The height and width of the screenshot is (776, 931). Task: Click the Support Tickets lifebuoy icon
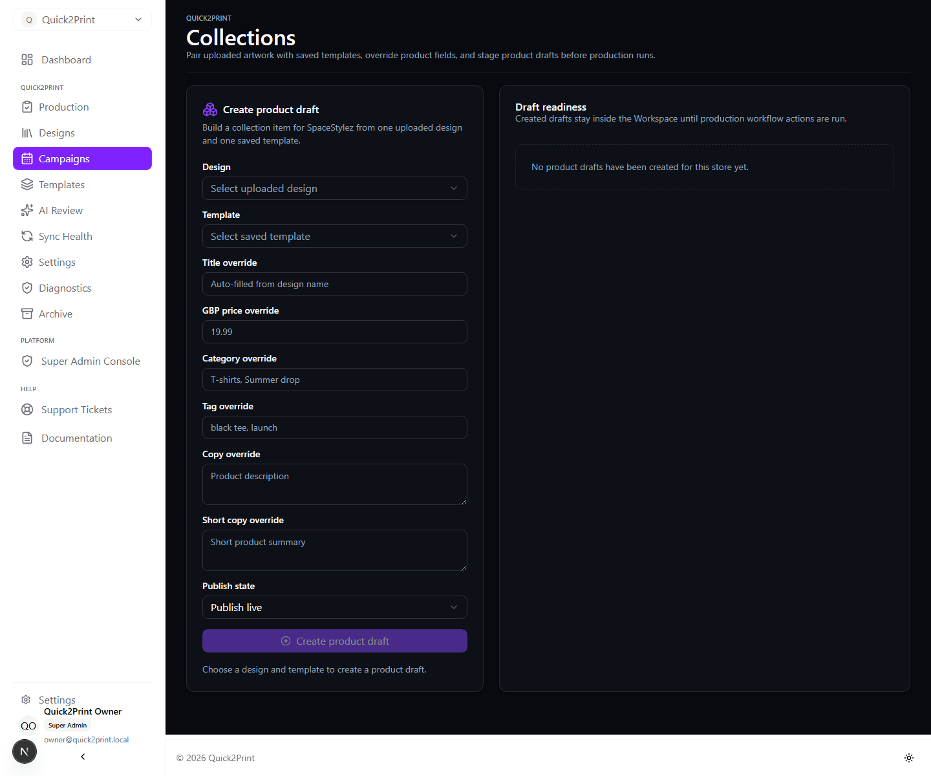tap(27, 409)
